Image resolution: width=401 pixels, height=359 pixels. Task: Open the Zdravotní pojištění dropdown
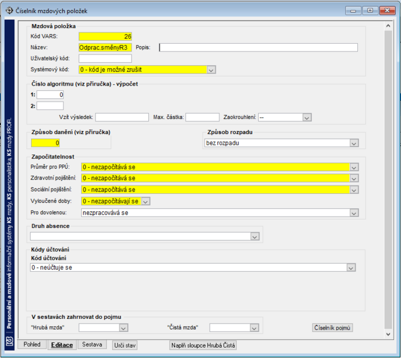(x=354, y=178)
